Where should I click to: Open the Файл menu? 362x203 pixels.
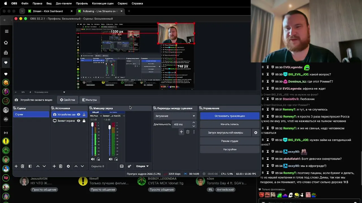tap(25, 3)
